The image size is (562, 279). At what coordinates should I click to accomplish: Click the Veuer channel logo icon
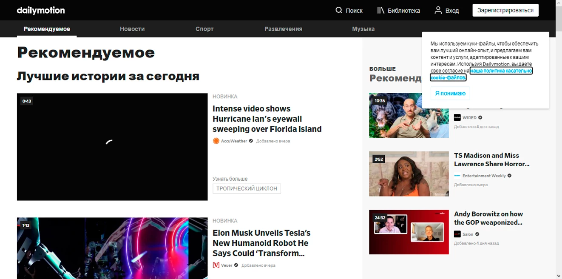(216, 265)
